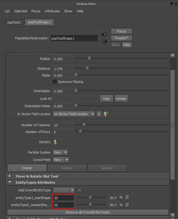
Task: Click the Orientation value field
Action: click(63, 91)
